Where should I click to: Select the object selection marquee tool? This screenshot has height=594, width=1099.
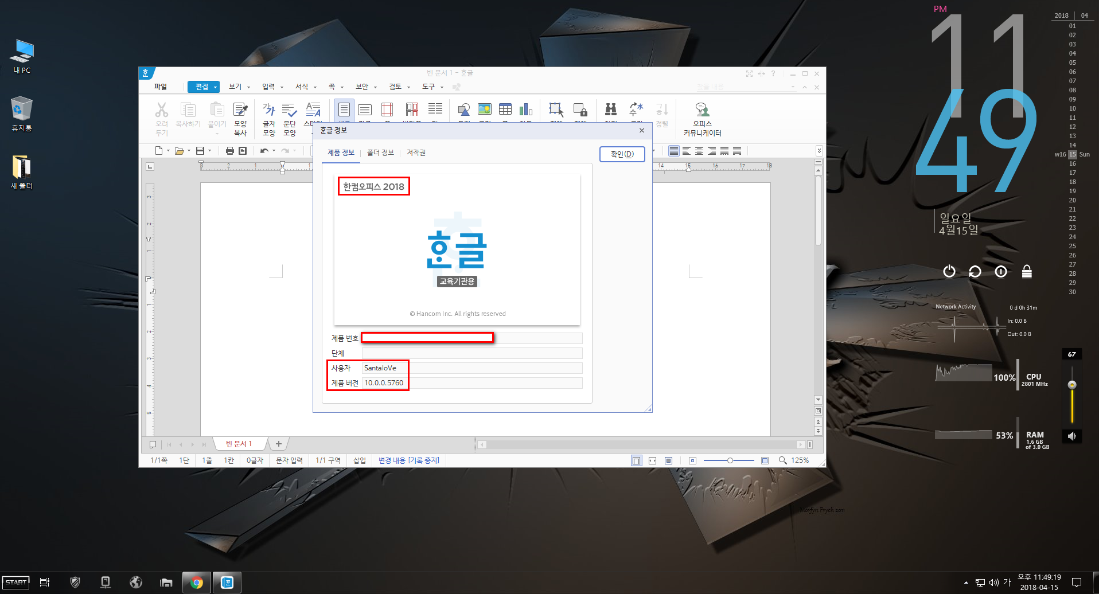point(556,109)
